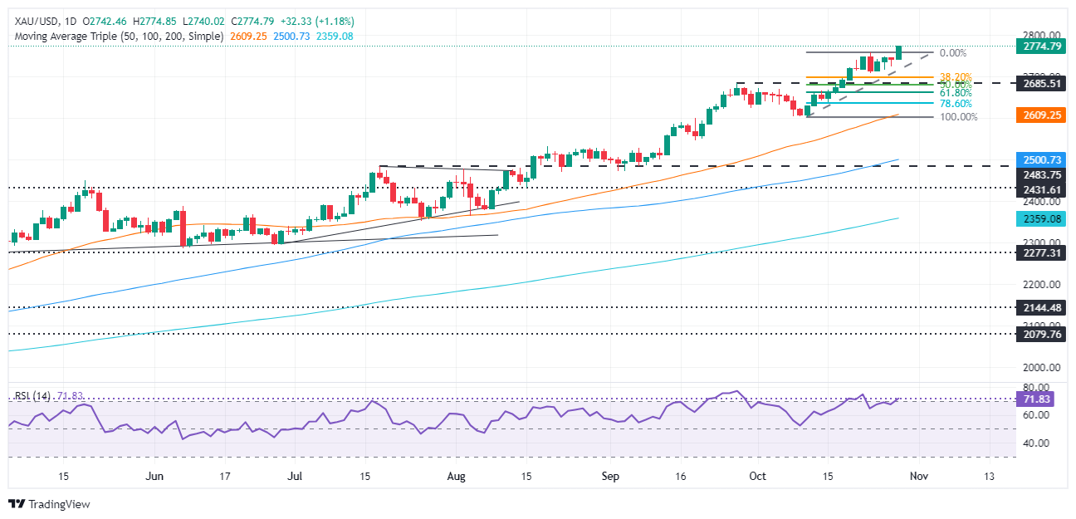
Task: Click the Nov label on date axis
Action: 917,476
